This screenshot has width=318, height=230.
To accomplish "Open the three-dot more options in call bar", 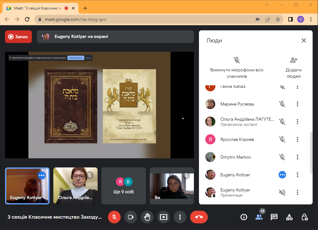I will click(x=180, y=217).
